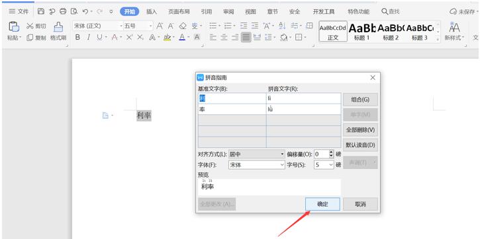Toggle Underline formatting button

[x=99, y=37]
